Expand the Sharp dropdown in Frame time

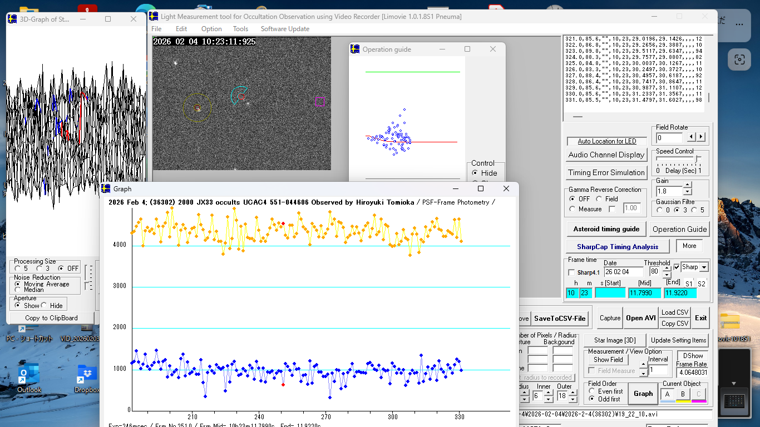click(x=703, y=267)
